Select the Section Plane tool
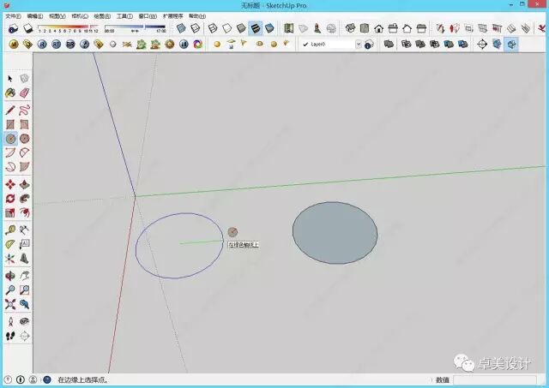 [25, 336]
